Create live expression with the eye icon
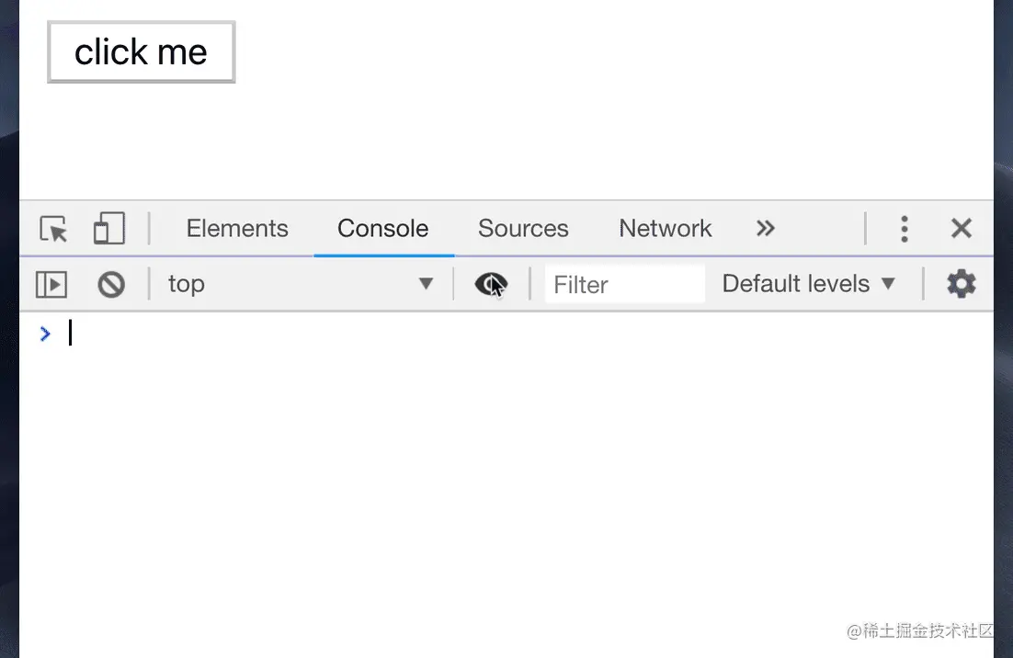This screenshot has height=658, width=1013. click(491, 285)
